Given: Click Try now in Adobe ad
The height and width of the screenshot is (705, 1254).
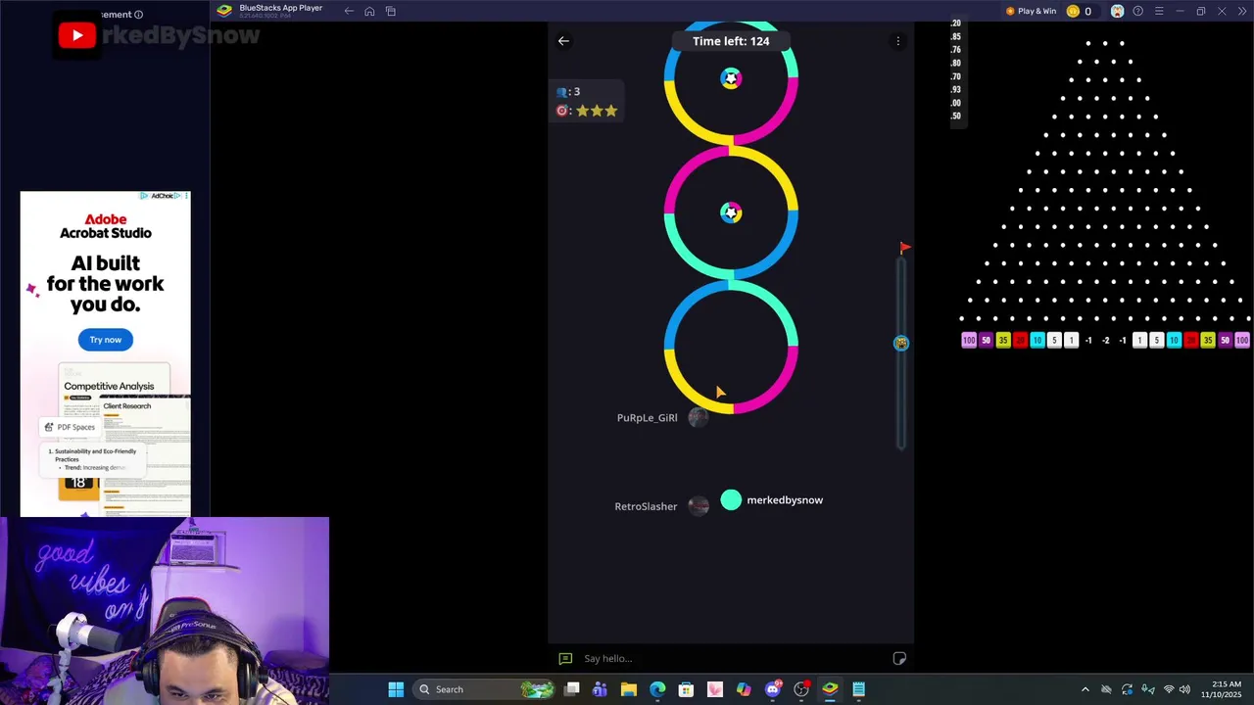Looking at the screenshot, I should (x=106, y=340).
